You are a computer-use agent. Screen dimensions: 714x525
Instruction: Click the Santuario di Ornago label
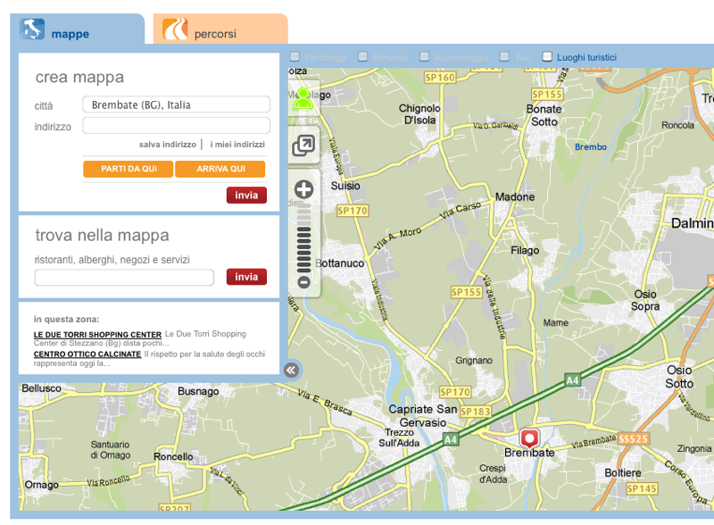click(110, 449)
